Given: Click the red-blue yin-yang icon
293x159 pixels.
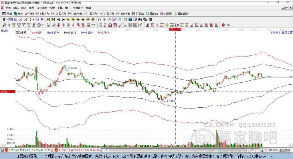Looking at the screenshot, I should [x=223, y=25].
